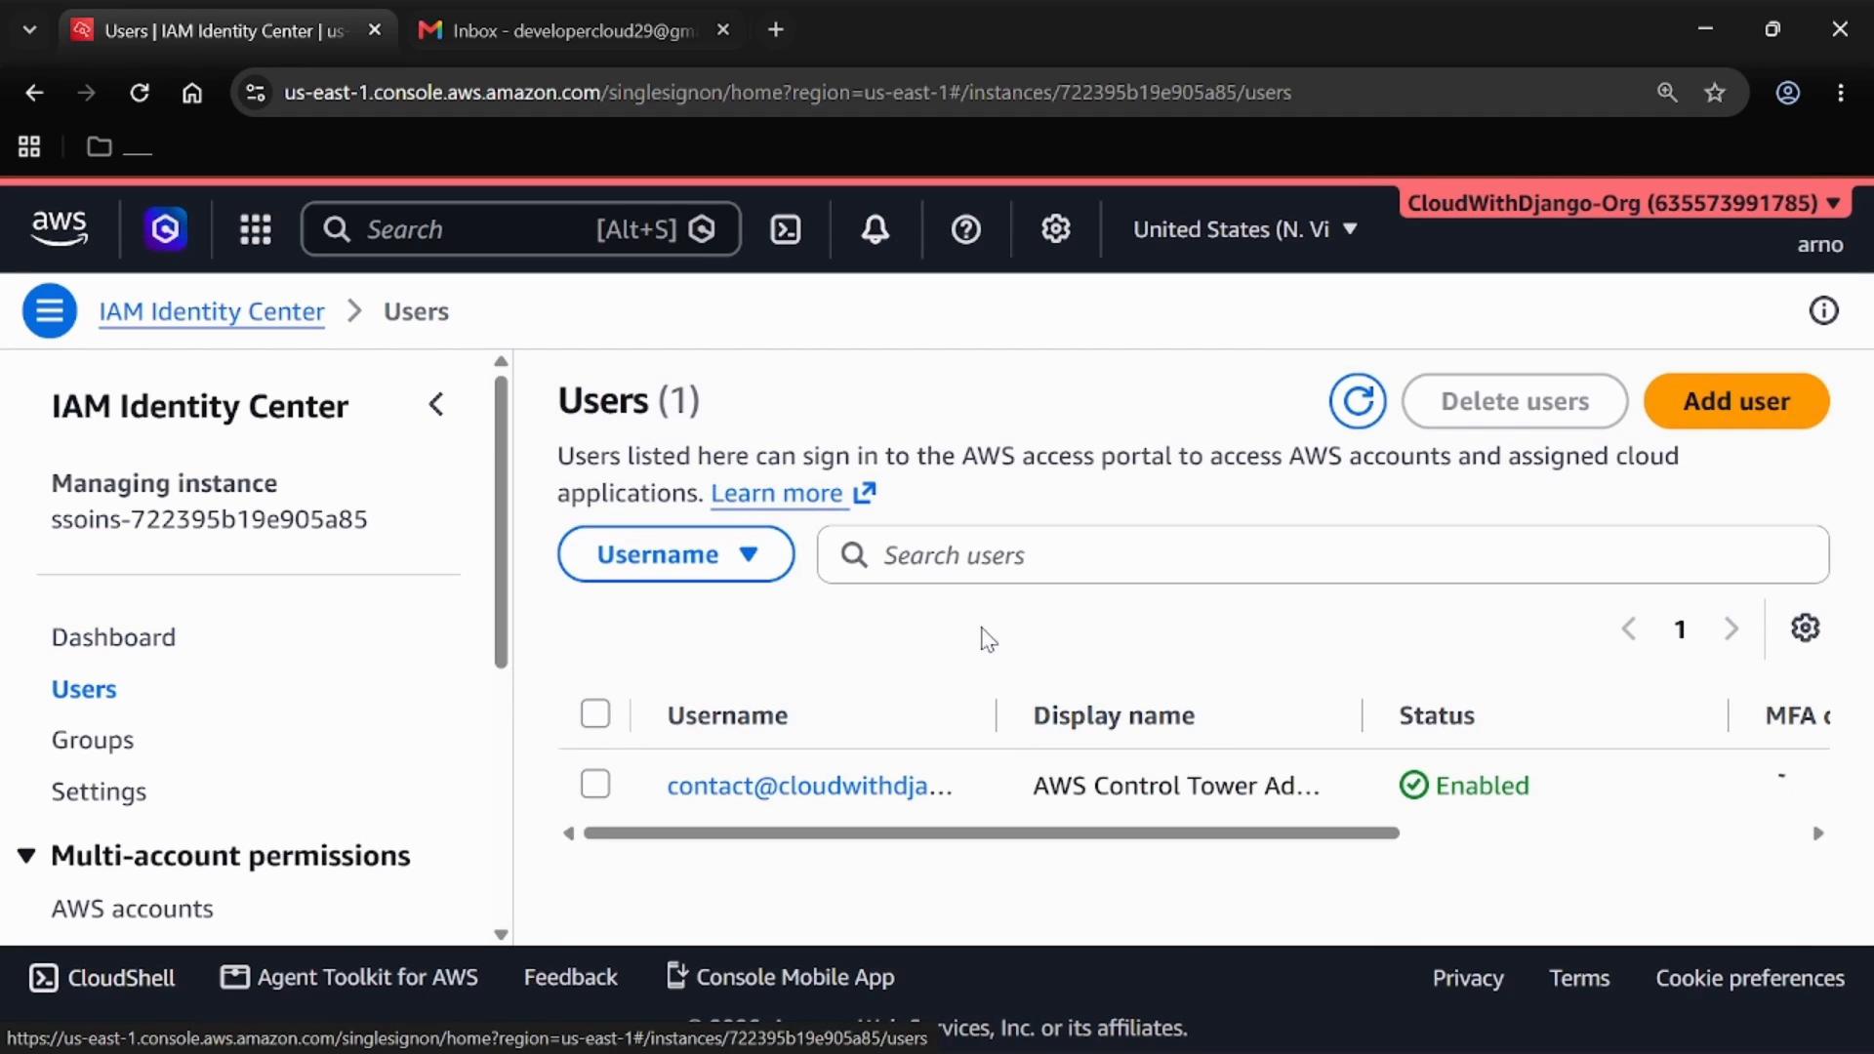This screenshot has width=1874, height=1054.
Task: Toggle the side navigation hamburger button
Action: click(50, 311)
